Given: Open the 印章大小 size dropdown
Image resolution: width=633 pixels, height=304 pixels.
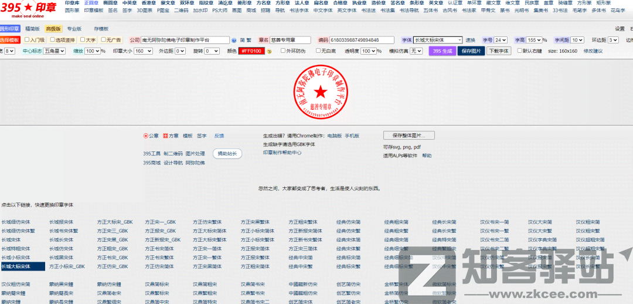Looking at the screenshot, I should 143,51.
